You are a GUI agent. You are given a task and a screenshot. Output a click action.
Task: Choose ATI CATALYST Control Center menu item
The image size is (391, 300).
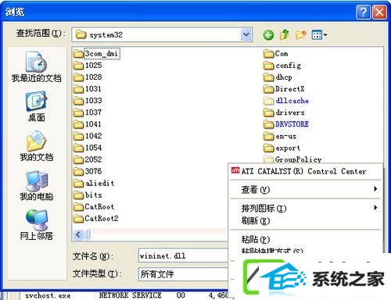click(x=305, y=171)
